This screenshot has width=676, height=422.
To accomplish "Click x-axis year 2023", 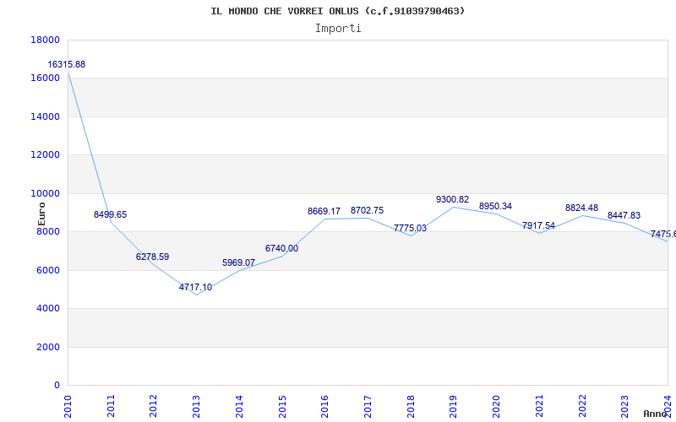I will click(624, 406).
